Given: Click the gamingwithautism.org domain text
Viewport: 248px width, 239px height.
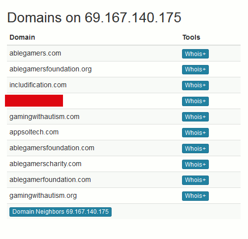Looking at the screenshot, I should pyautogui.click(x=43, y=195).
